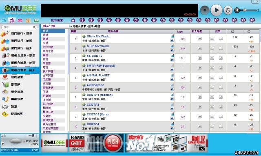Open 我的最愛 heart item in sidebar

tap(20, 77)
